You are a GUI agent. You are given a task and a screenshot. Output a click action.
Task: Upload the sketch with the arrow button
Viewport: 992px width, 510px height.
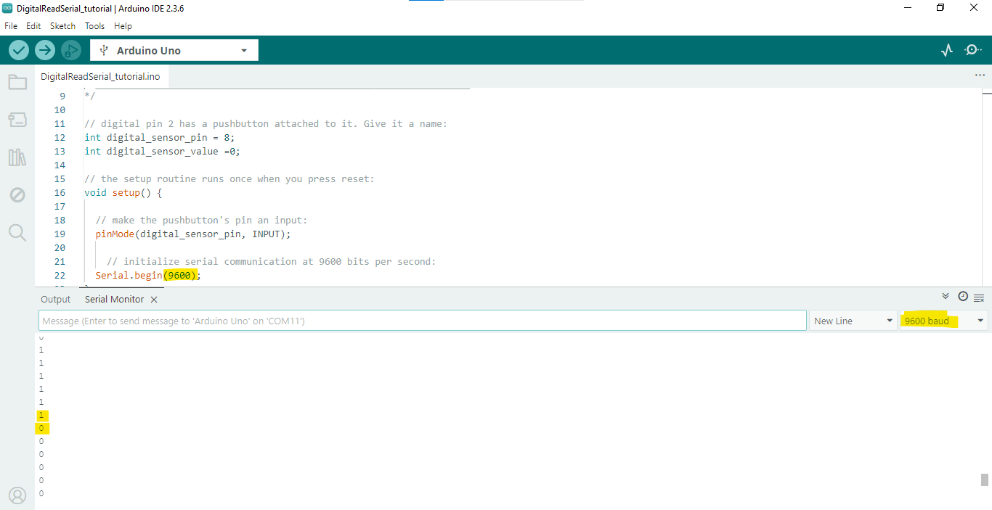[45, 50]
